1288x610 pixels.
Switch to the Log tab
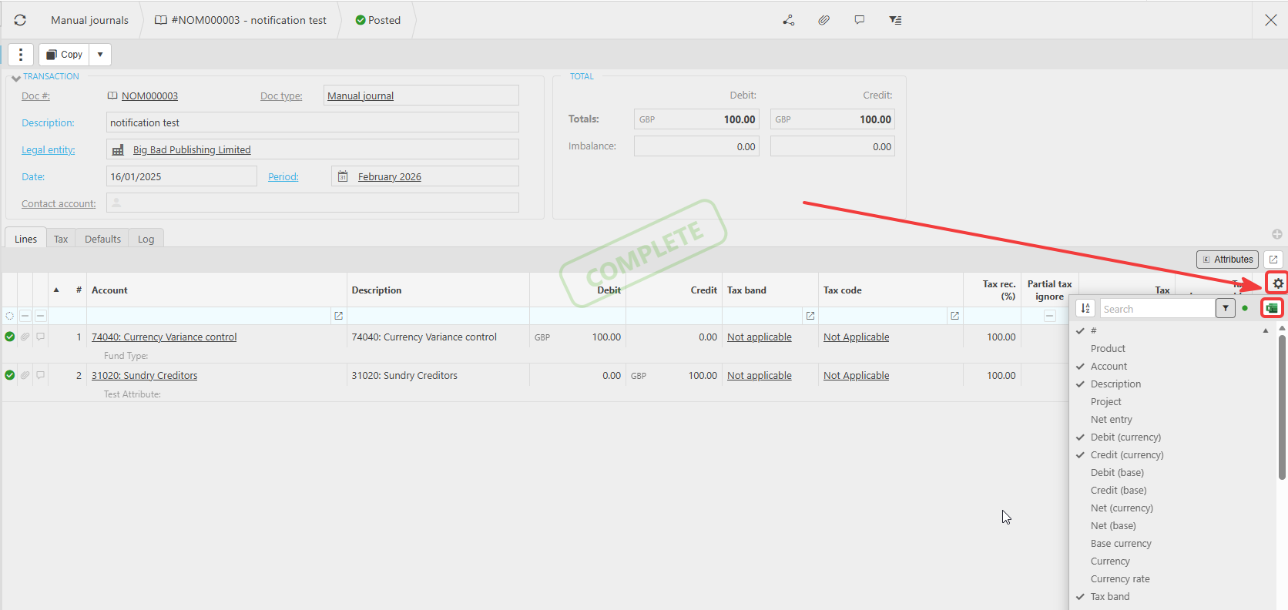coord(146,239)
